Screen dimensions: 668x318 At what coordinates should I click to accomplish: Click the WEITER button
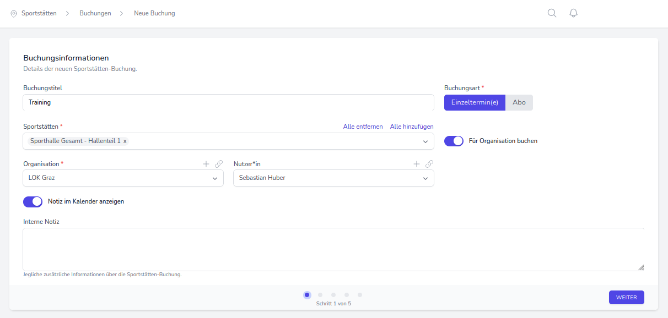coord(626,298)
